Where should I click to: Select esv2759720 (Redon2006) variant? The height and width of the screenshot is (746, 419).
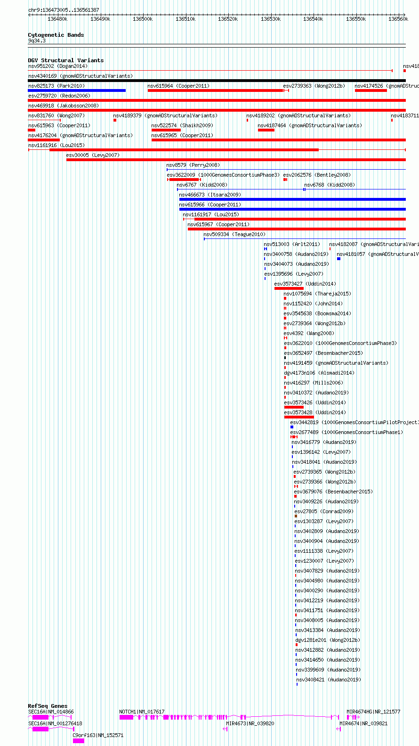click(217, 100)
